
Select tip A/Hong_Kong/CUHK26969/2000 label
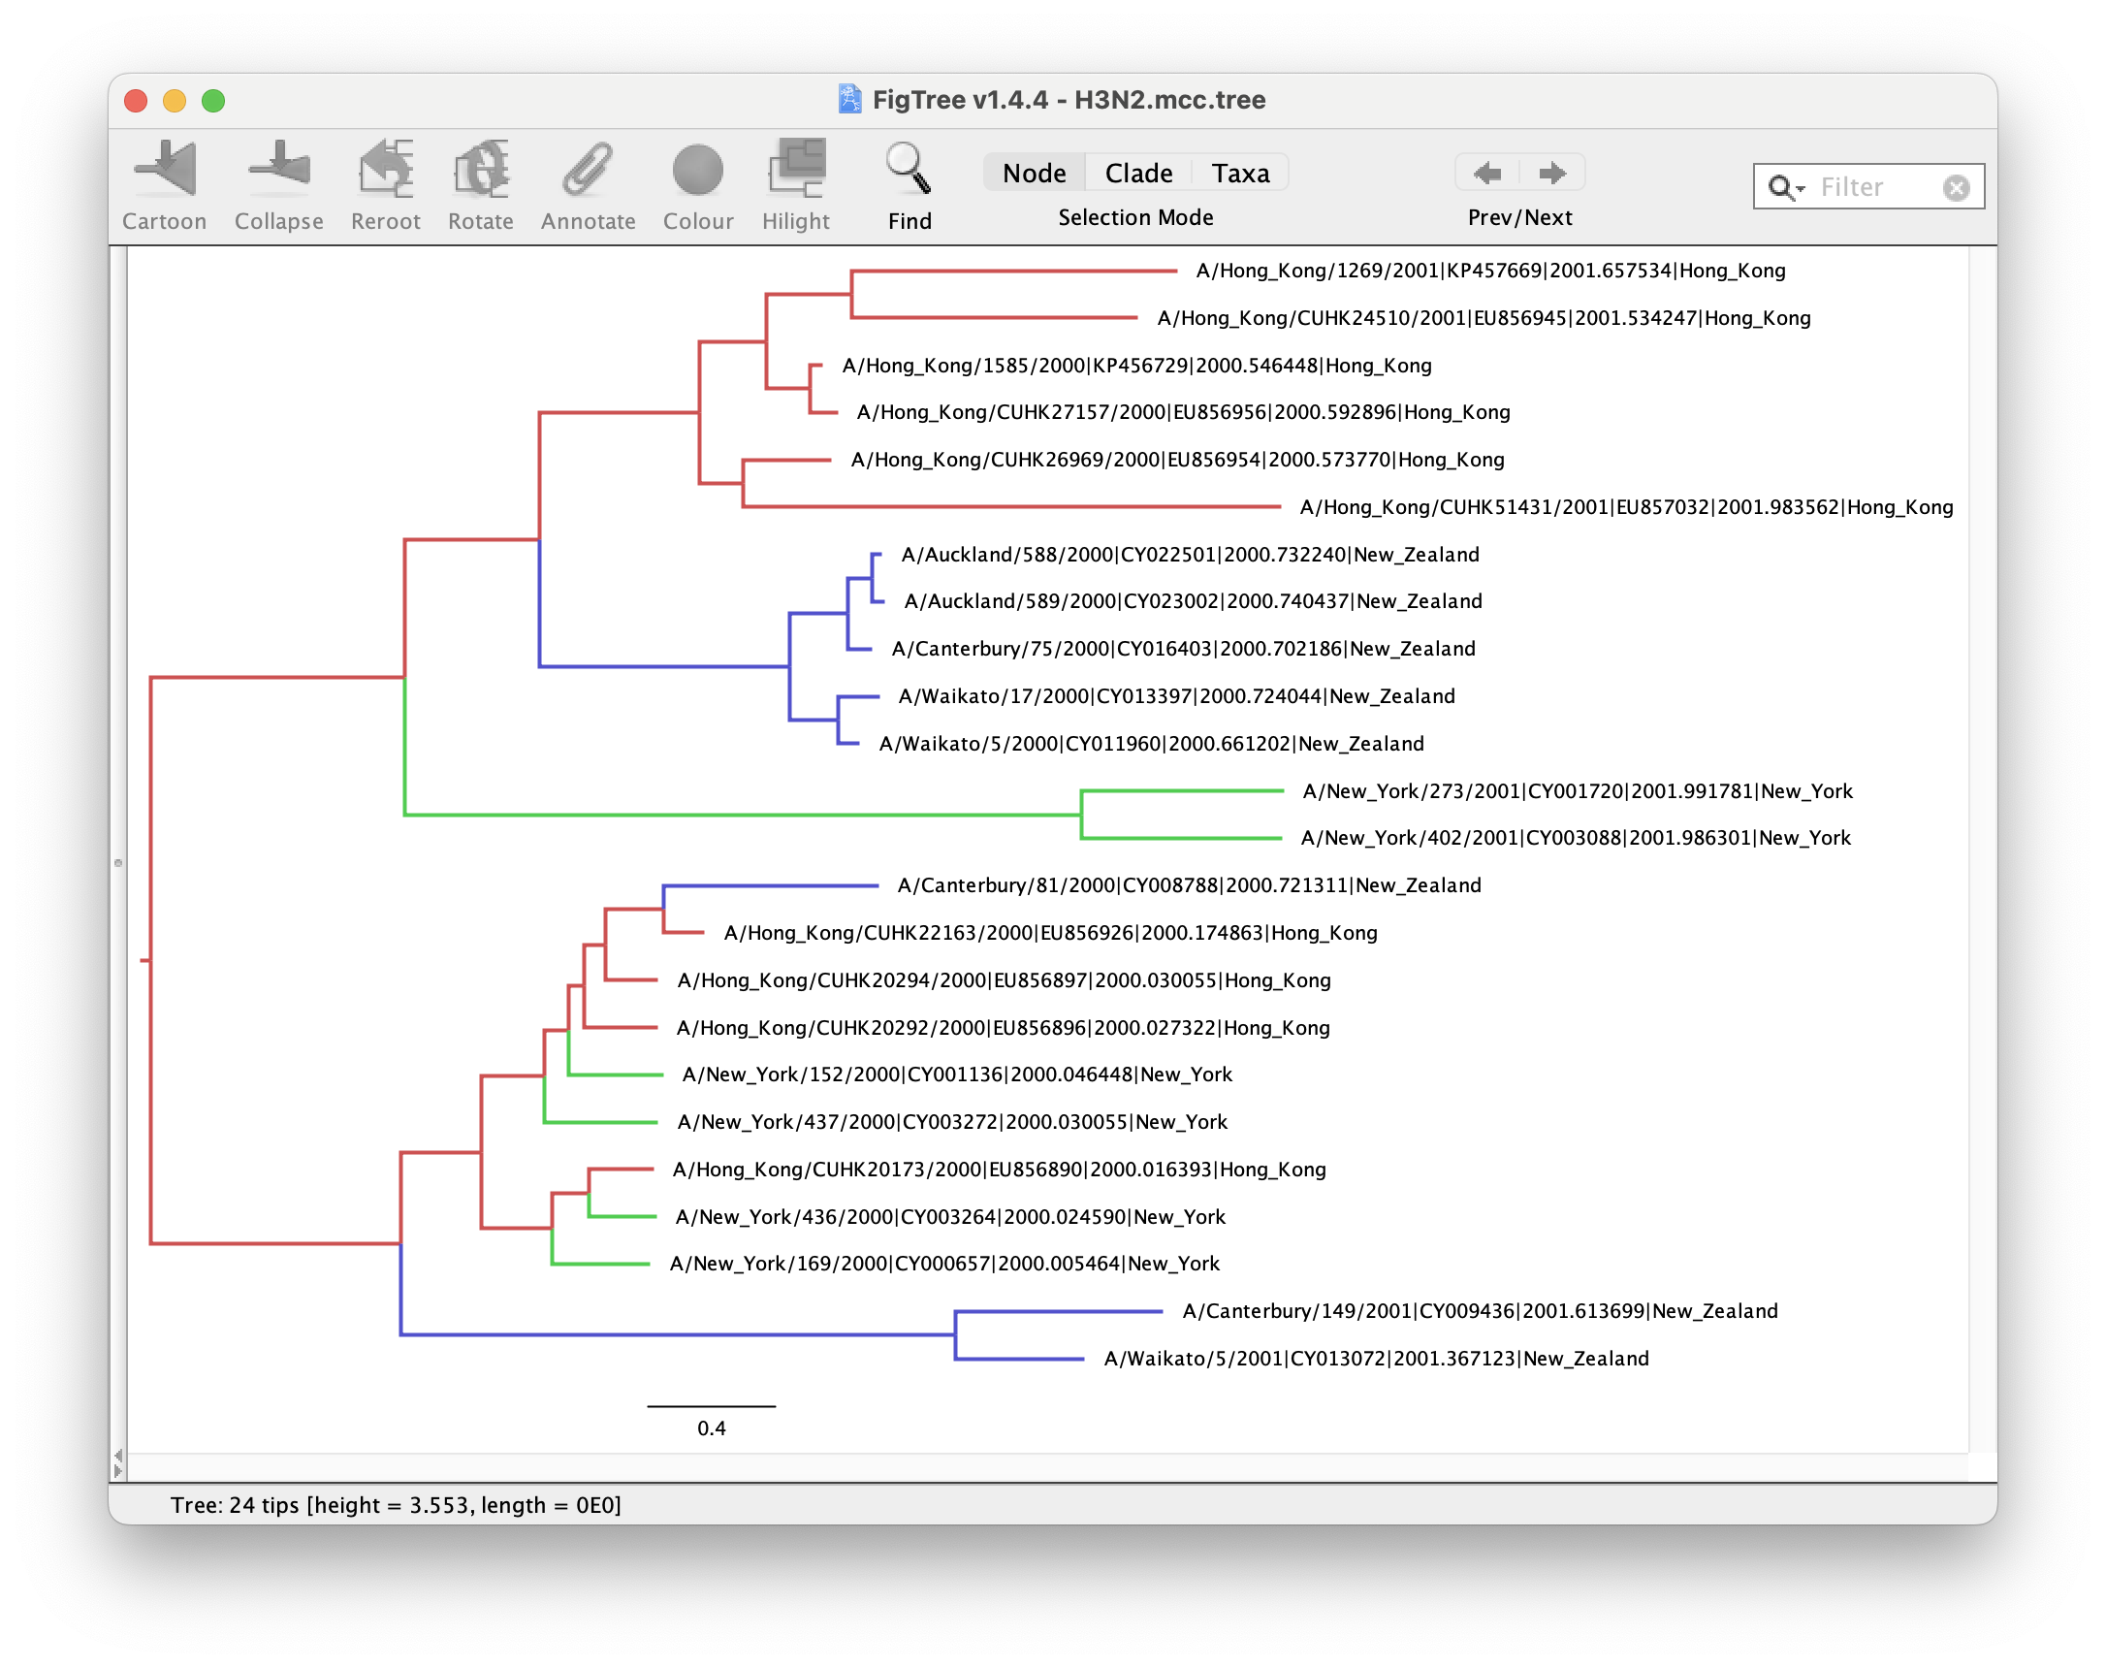(x=1177, y=460)
